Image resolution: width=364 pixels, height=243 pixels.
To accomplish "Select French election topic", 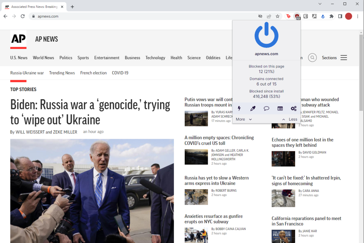I will click(x=93, y=73).
